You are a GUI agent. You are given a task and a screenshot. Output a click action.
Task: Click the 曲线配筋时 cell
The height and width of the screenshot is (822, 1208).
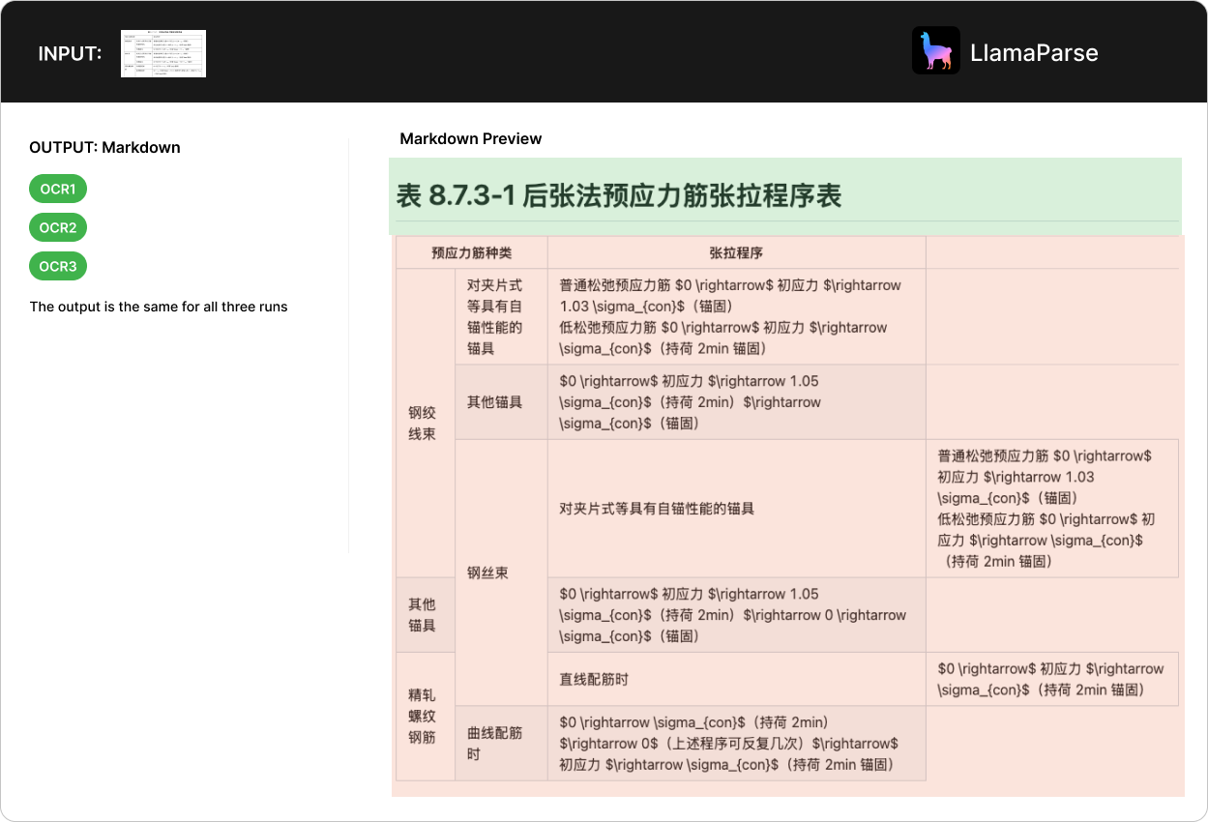494,743
